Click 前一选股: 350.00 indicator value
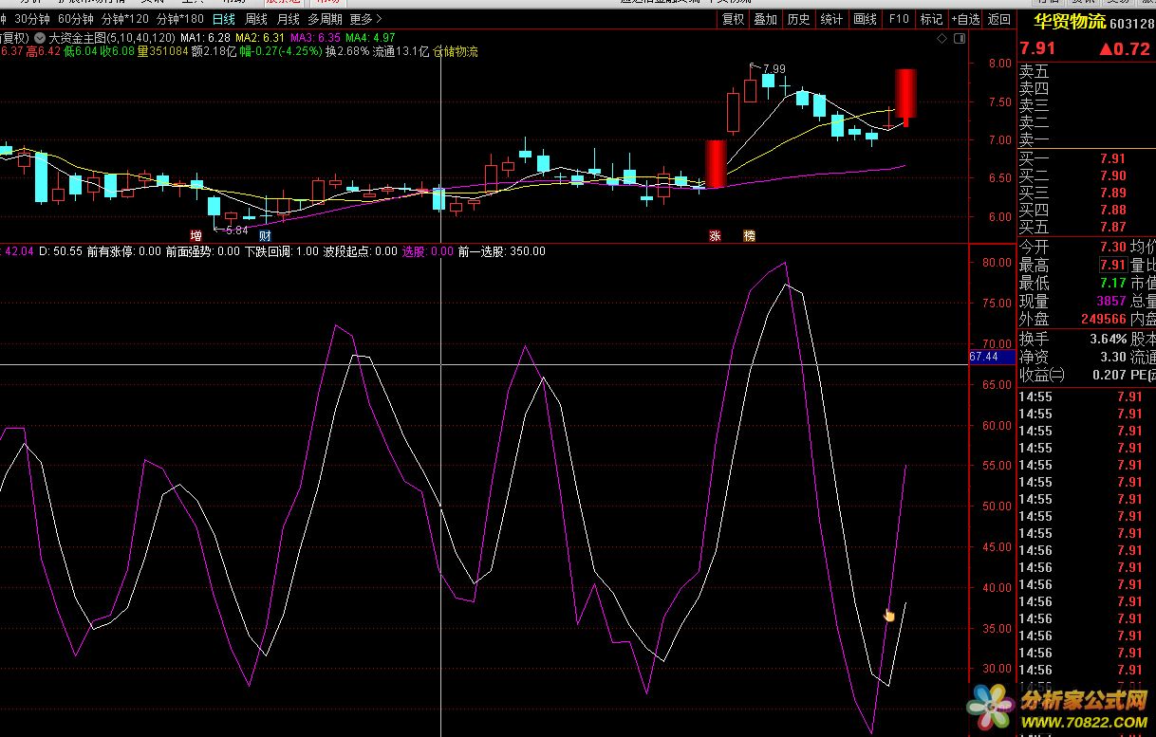1156x737 pixels. click(x=501, y=251)
